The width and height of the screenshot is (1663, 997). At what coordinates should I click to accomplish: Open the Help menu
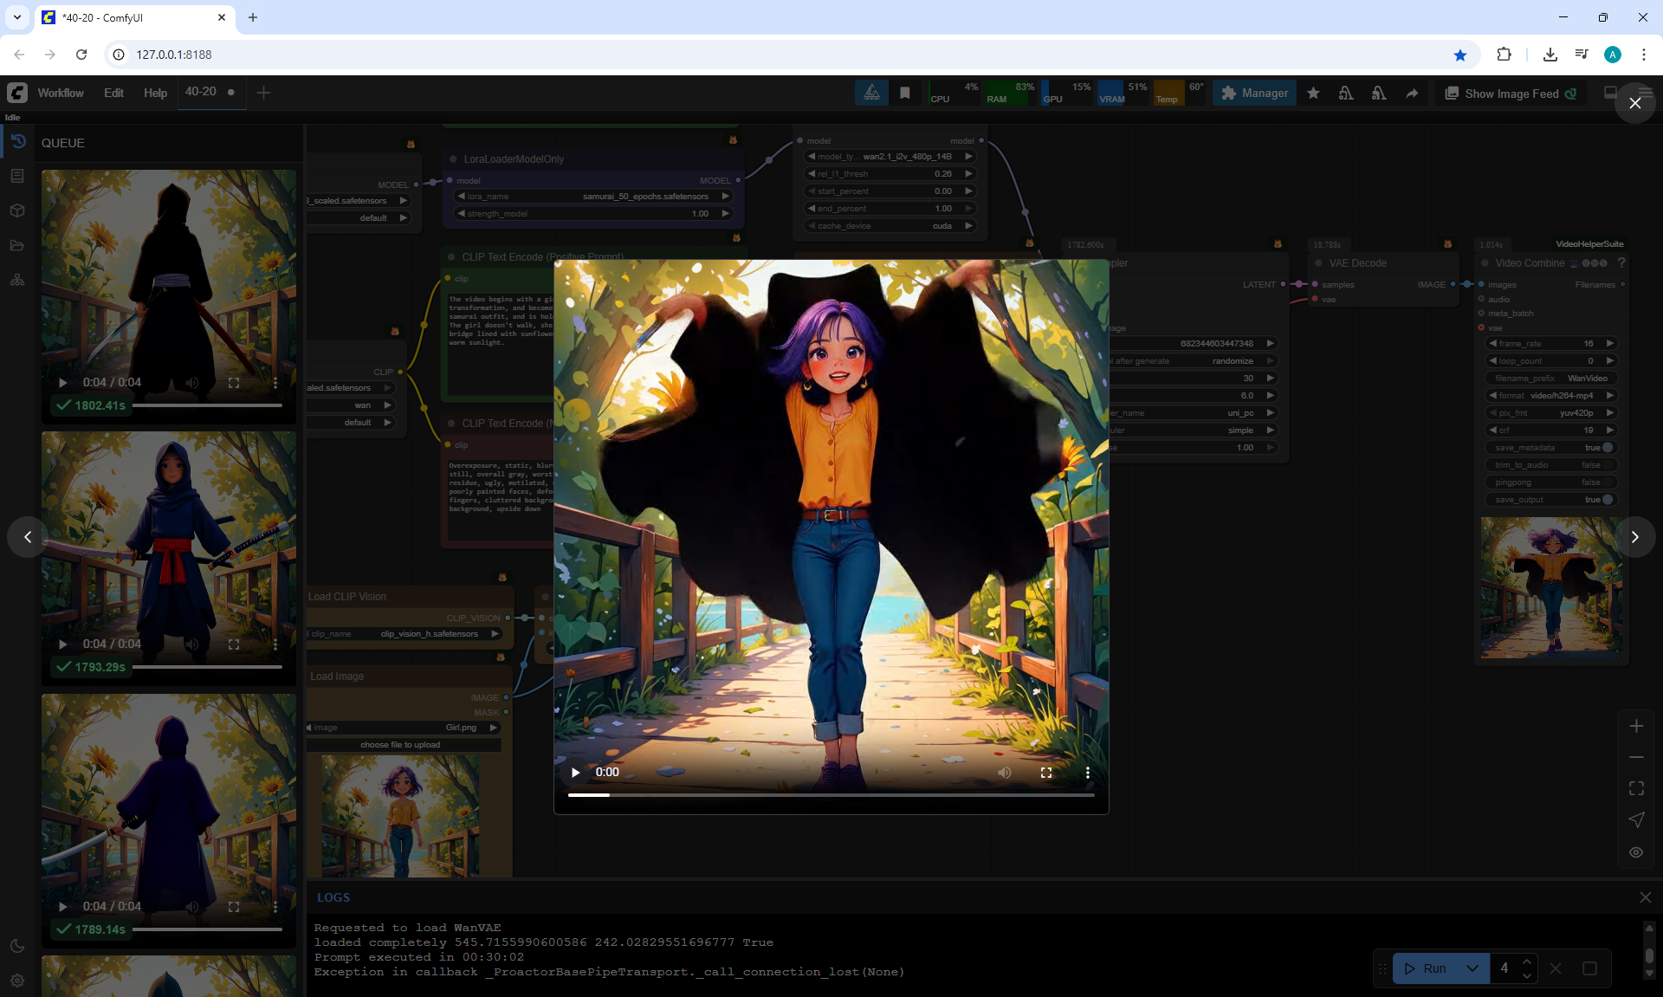155,93
